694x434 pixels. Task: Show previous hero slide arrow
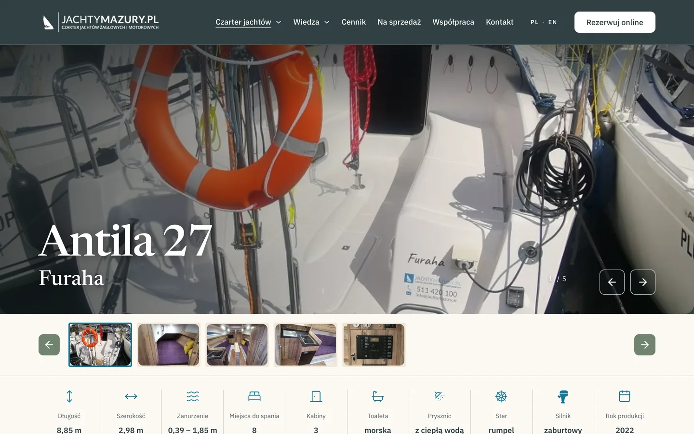click(x=612, y=282)
